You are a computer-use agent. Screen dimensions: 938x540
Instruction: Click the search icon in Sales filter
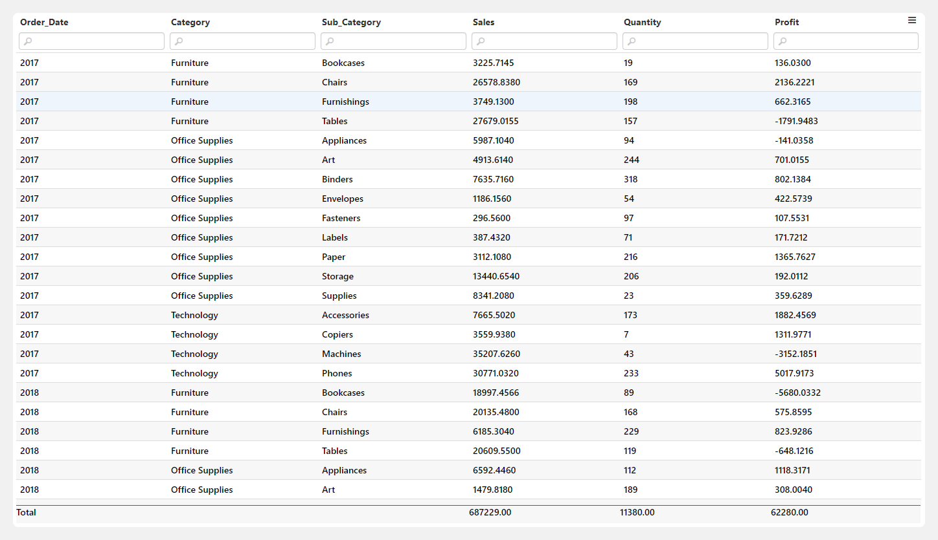(481, 41)
